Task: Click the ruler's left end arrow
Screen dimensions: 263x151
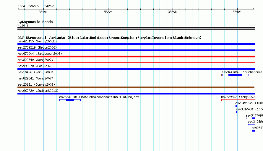Action: 18,9
